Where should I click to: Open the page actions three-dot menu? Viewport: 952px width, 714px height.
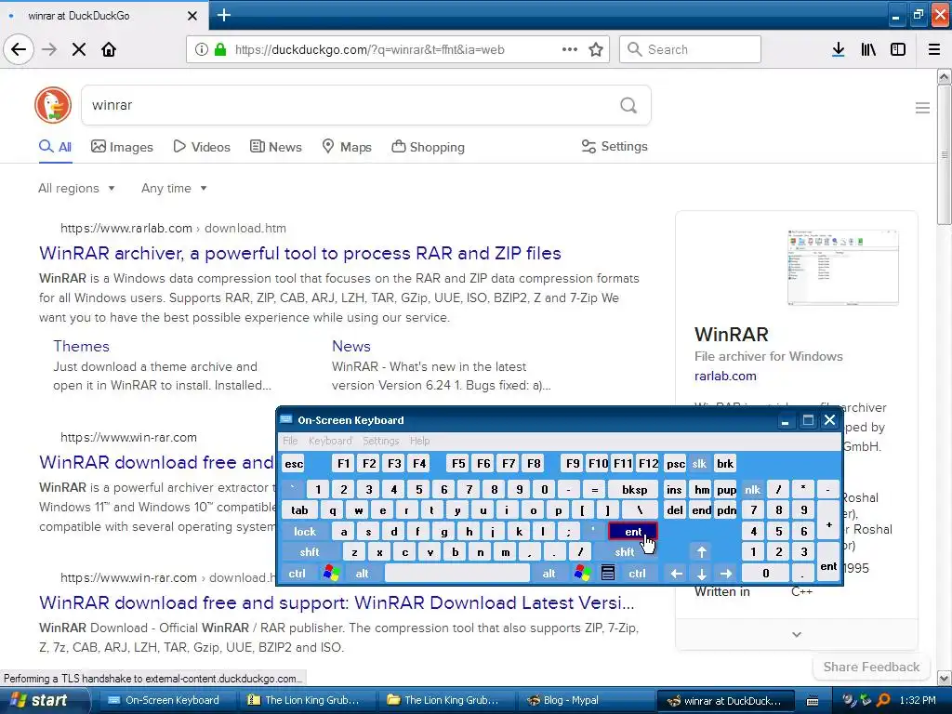[x=570, y=49]
